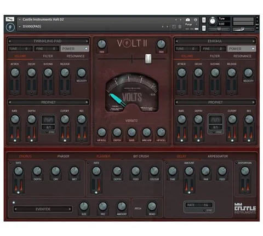This screenshot has height=236, width=263.
Task: Toggle LFO SYNC in the TWINKLING PAD layer
Action: (x=47, y=132)
